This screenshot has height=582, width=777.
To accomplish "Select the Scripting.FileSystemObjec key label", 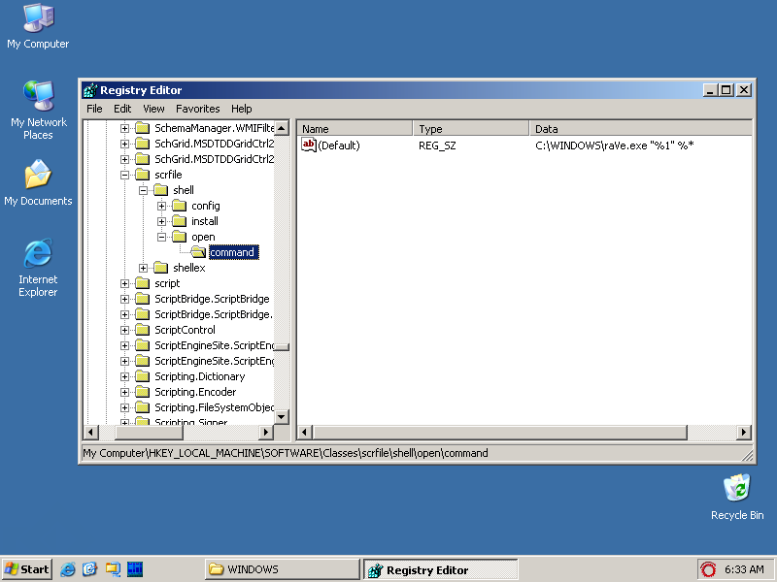I will tap(214, 407).
